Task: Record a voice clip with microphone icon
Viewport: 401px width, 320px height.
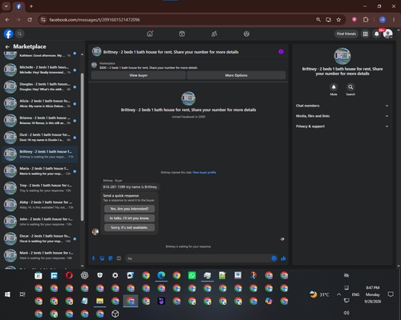Action: (x=94, y=258)
